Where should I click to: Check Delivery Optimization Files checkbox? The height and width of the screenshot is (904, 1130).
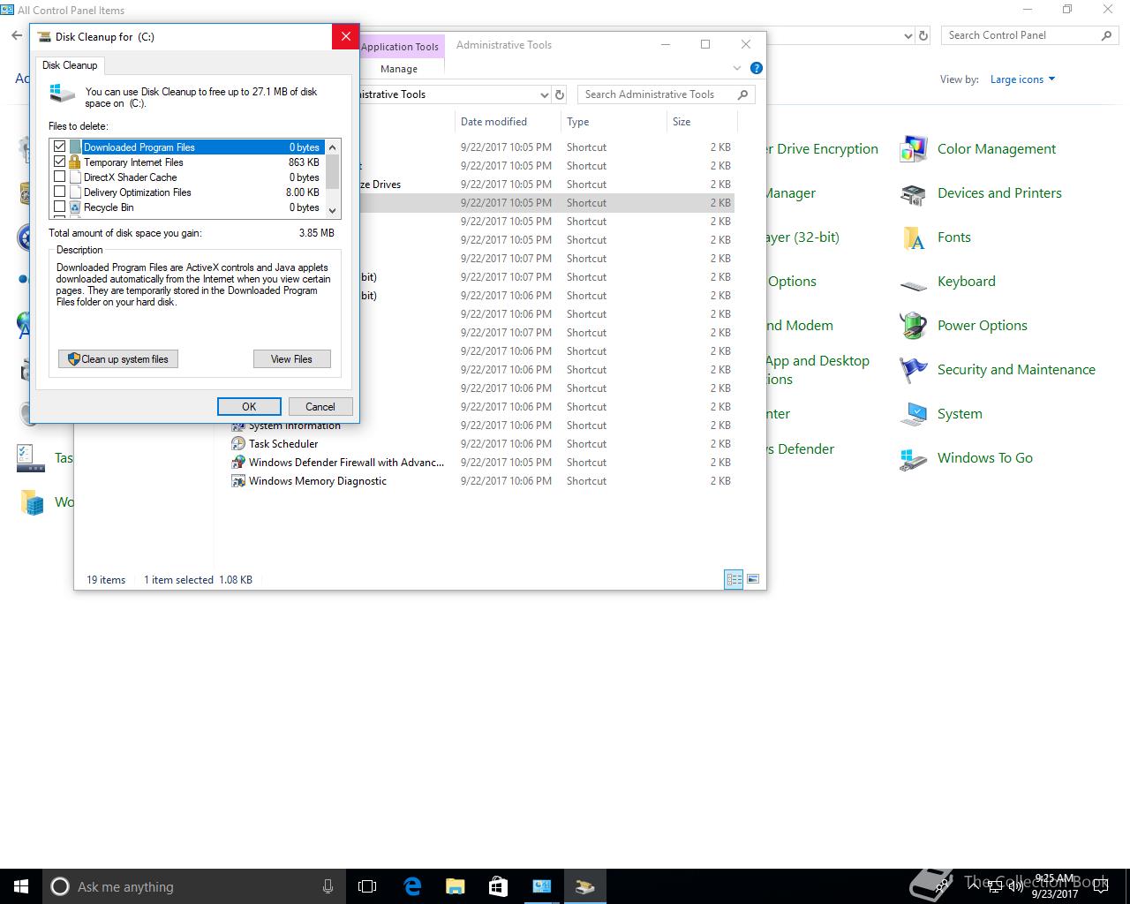coord(60,192)
